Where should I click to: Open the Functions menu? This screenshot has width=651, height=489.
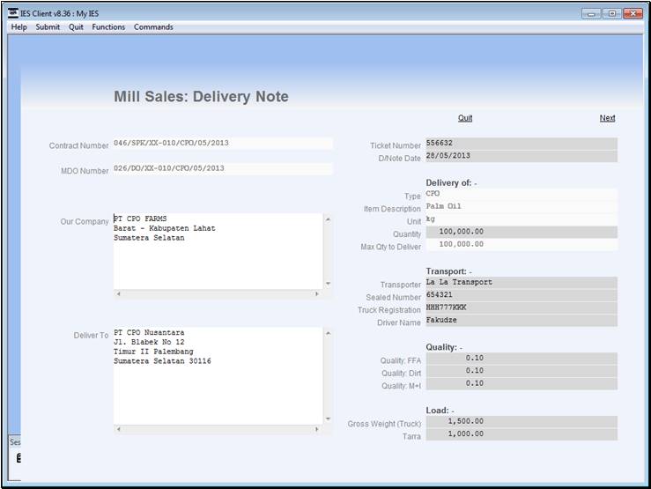[x=108, y=27]
